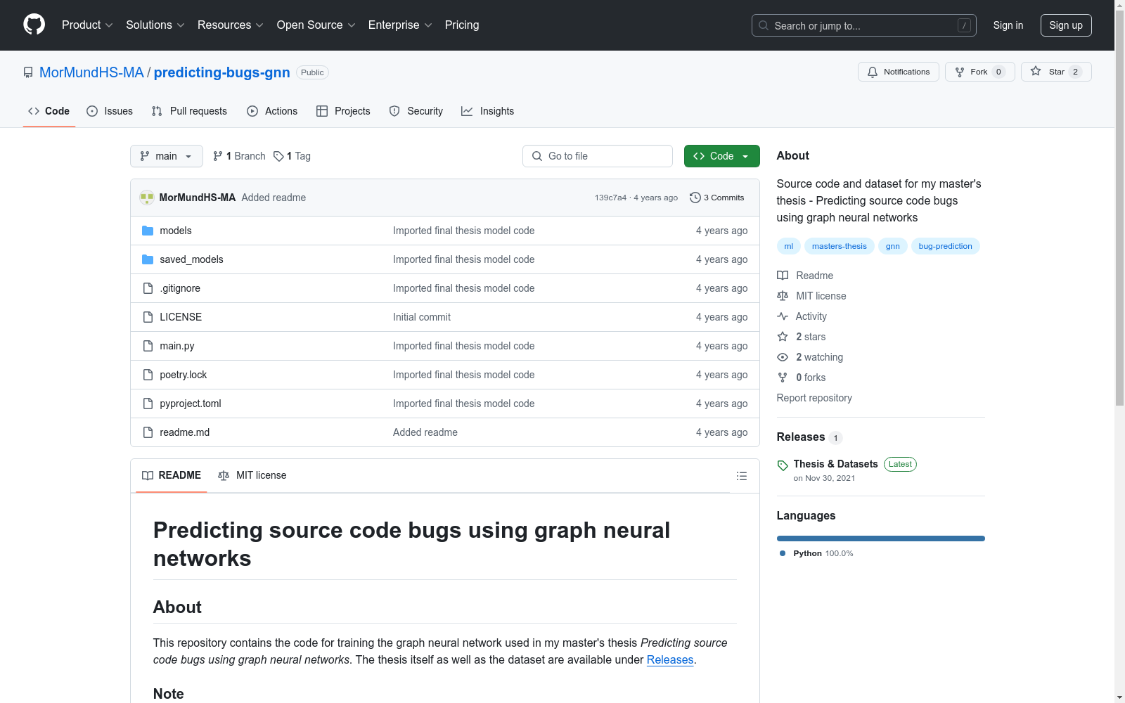Click the Sign up button
Screen dimensions: 1125x703
tap(1066, 25)
